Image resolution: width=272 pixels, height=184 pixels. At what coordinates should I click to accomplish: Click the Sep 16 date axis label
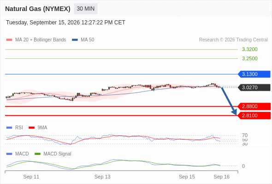(222, 177)
